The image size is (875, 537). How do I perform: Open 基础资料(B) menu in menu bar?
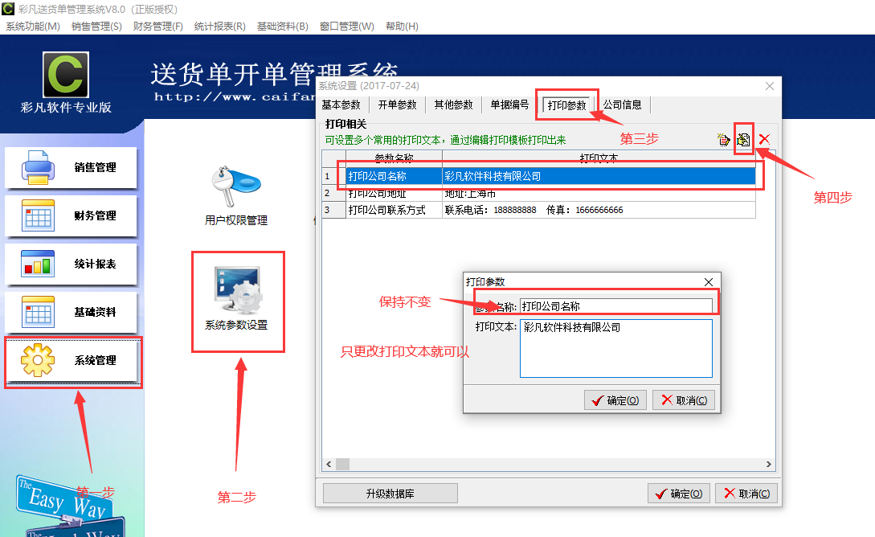[282, 27]
